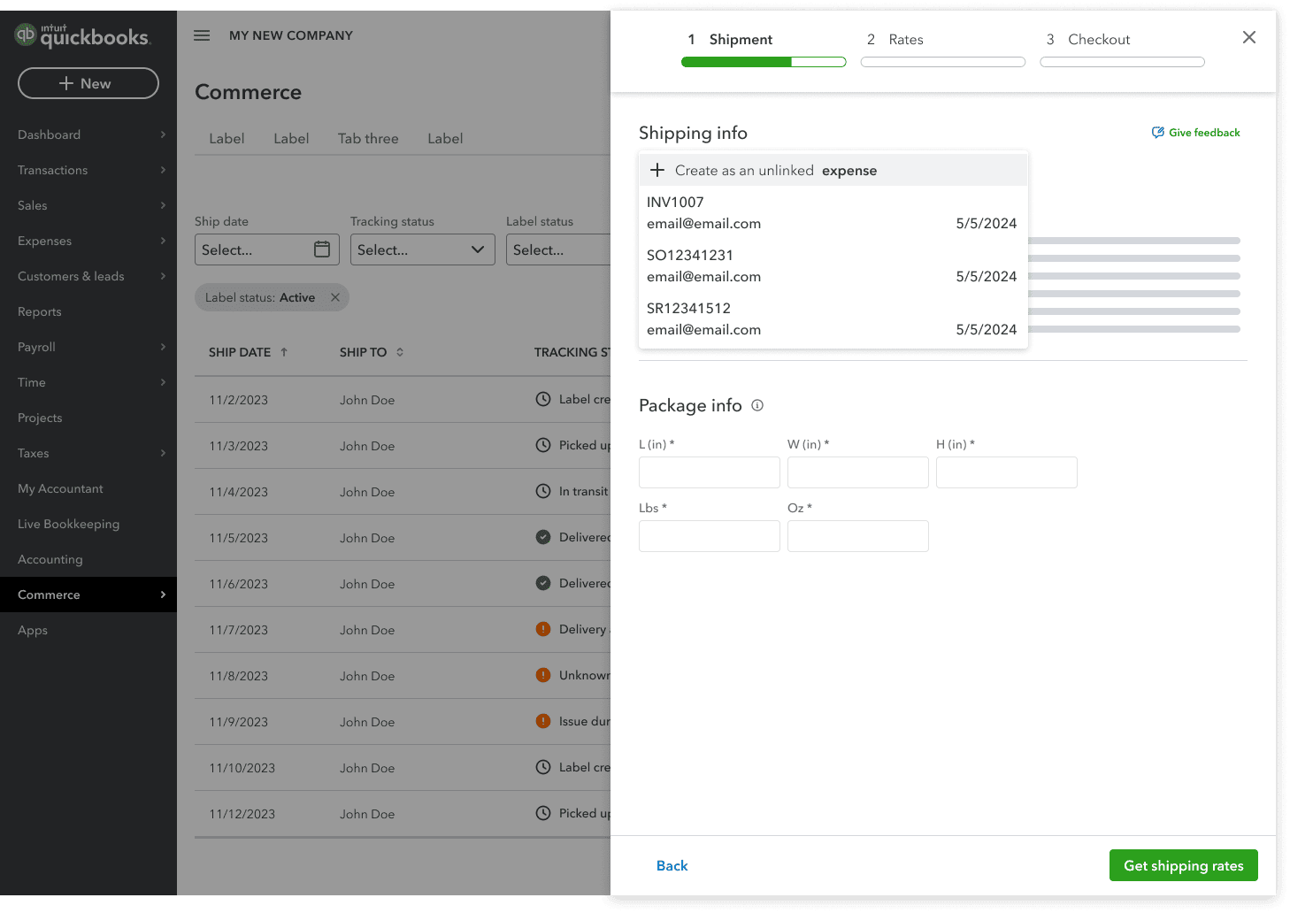This screenshot has width=1290, height=913.
Task: Sort by SHIP DATE arrow icon
Action: [x=284, y=352]
